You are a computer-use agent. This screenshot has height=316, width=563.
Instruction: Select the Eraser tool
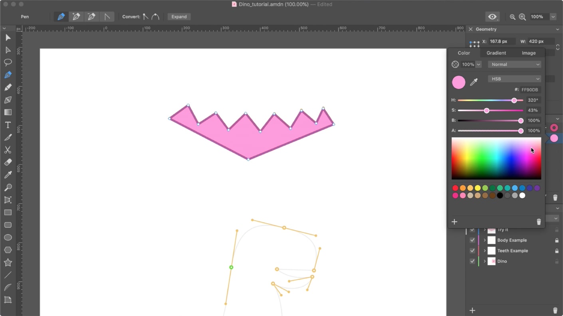(8, 162)
